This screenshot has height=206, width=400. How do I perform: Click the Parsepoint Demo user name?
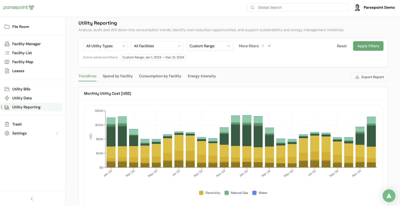(379, 7)
